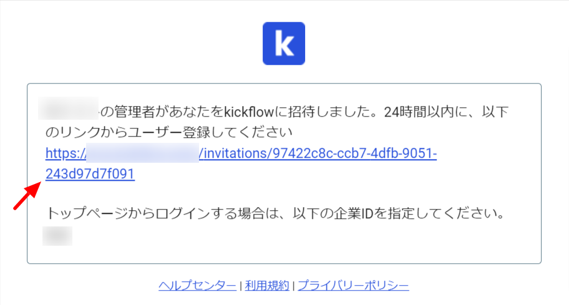The height and width of the screenshot is (305, 569).
Task: Click the "/invitations/97422c8c-ccb7-4dfb-9051-" link part
Action: coord(318,153)
